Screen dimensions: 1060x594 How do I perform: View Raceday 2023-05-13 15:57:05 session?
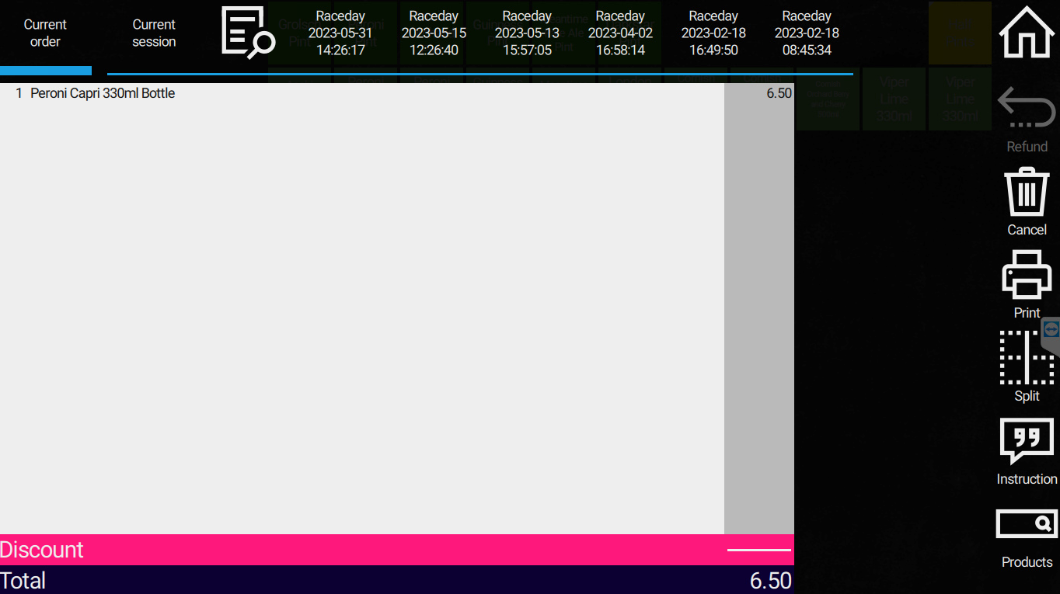pyautogui.click(x=527, y=33)
